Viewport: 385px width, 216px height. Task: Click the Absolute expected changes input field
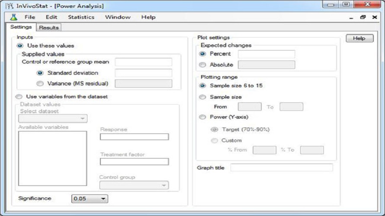266,65
